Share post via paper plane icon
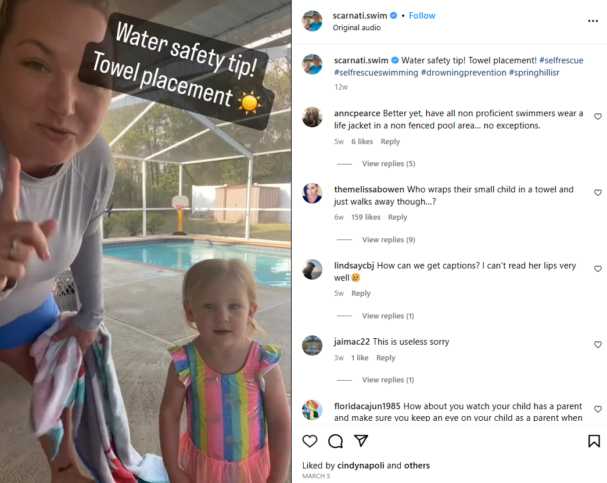 pos(361,441)
